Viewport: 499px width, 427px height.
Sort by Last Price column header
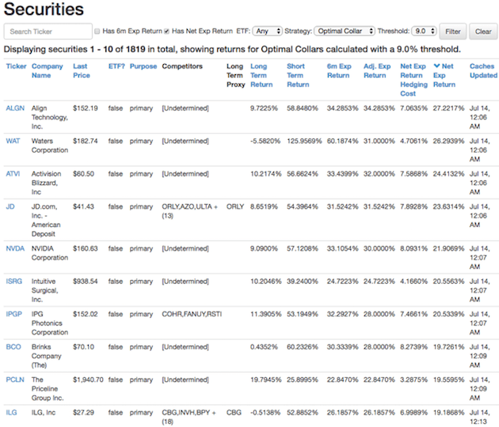80,71
